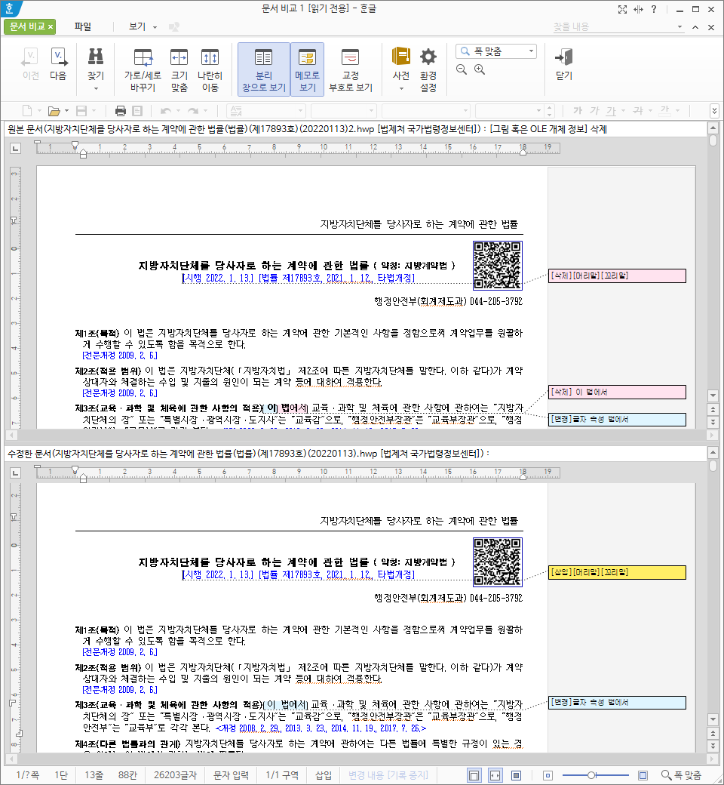Click the page view mode icon in status bar
The image size is (724, 785).
point(474,775)
